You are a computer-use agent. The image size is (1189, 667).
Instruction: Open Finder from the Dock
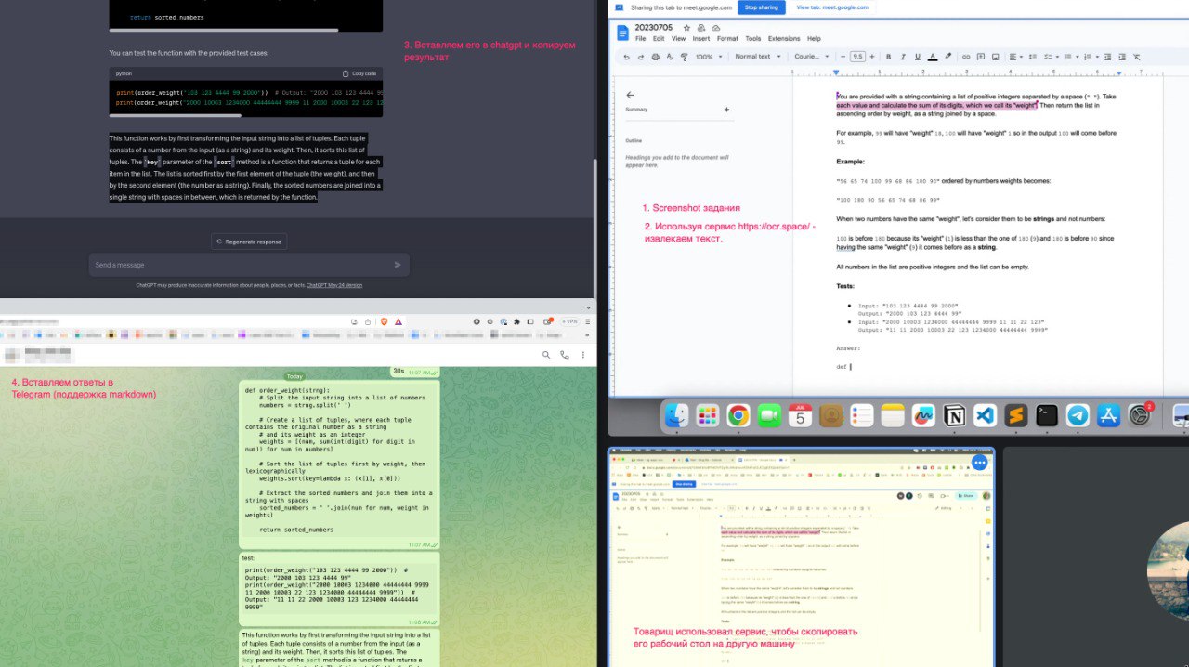tap(676, 415)
